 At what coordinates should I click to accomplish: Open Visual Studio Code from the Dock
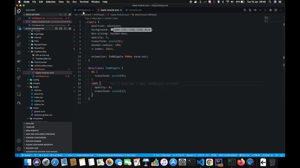pyautogui.click(x=200, y=162)
